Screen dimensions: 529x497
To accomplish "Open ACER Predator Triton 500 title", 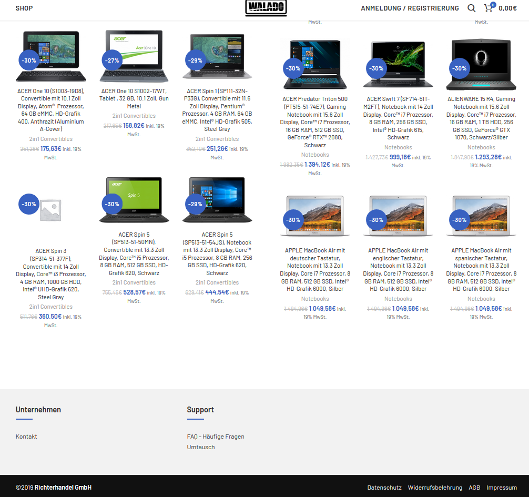I will pyautogui.click(x=315, y=122).
